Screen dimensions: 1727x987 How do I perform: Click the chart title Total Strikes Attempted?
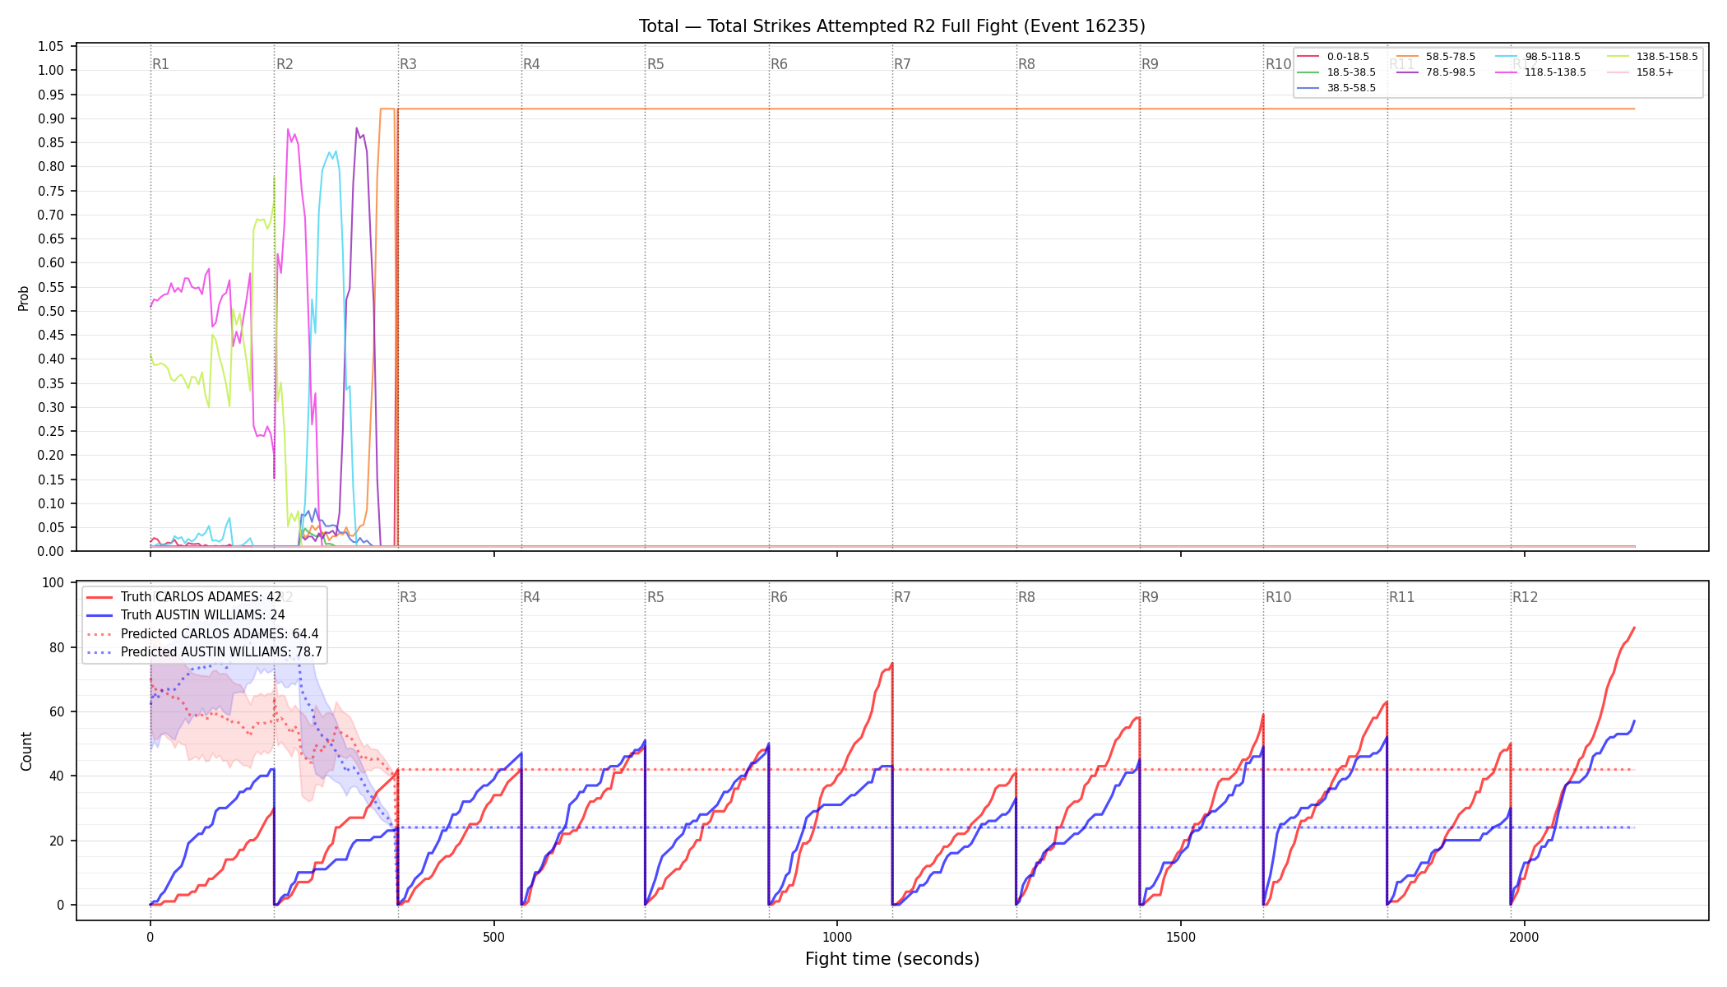[892, 26]
